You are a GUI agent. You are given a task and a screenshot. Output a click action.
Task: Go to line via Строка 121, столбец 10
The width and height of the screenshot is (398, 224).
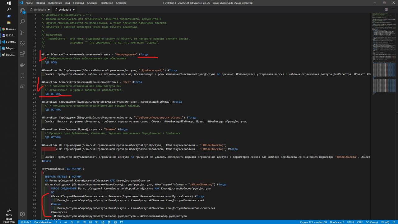coord(313,222)
